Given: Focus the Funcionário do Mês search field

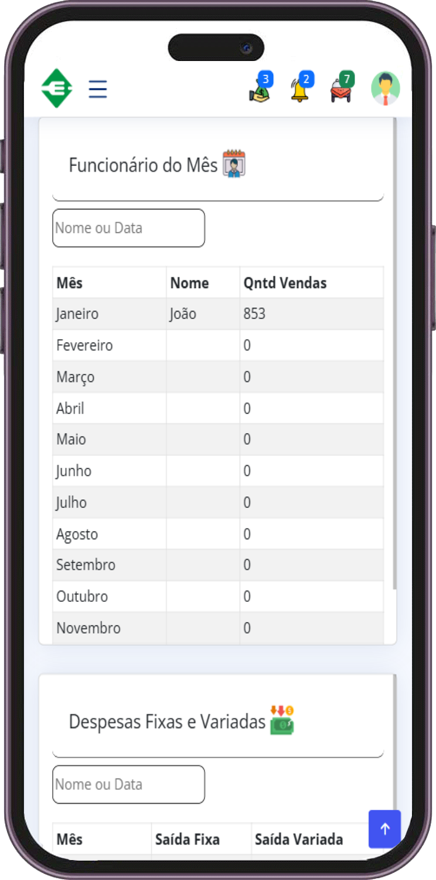Looking at the screenshot, I should [x=128, y=228].
